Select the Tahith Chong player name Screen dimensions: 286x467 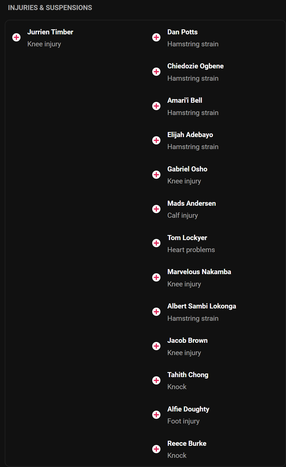188,375
